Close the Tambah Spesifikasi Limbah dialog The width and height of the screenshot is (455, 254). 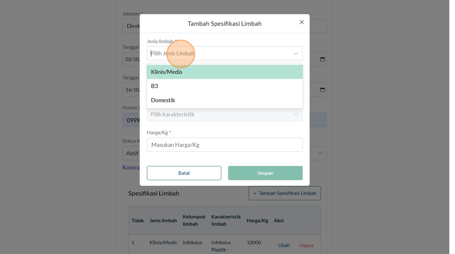301,22
